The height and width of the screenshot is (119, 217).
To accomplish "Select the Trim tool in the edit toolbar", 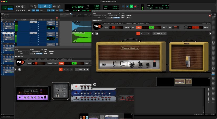I will pyautogui.click(x=41, y=6).
